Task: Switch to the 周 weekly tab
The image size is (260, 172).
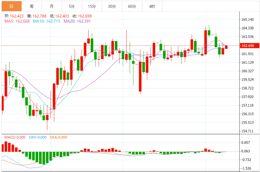Action: 32,6
